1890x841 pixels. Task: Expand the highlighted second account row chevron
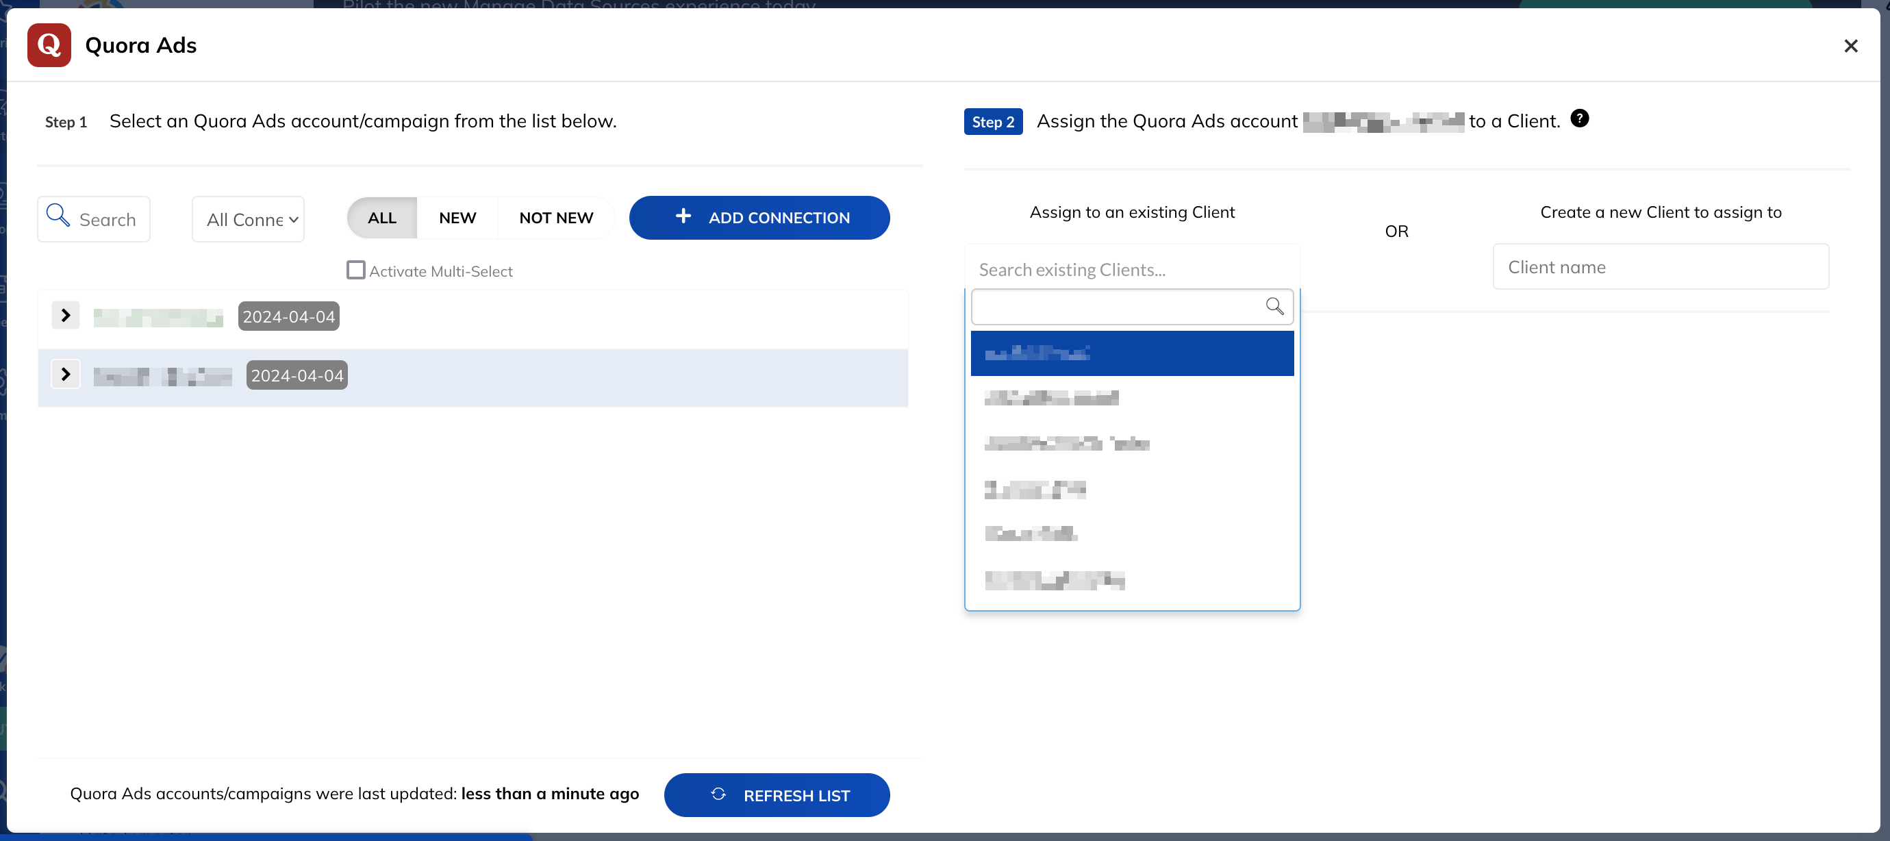pyautogui.click(x=66, y=375)
